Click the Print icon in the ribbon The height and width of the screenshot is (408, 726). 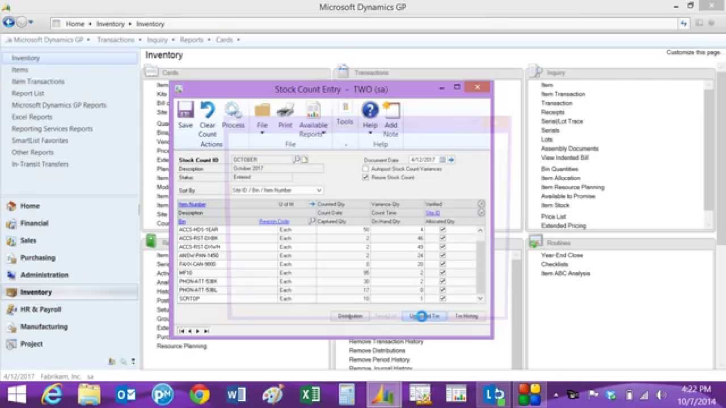[x=285, y=110]
